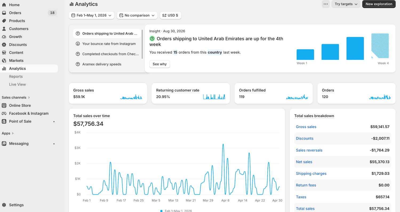Click the Settings gear icon
Viewport: 400px width, 212px height.
tap(4, 205)
